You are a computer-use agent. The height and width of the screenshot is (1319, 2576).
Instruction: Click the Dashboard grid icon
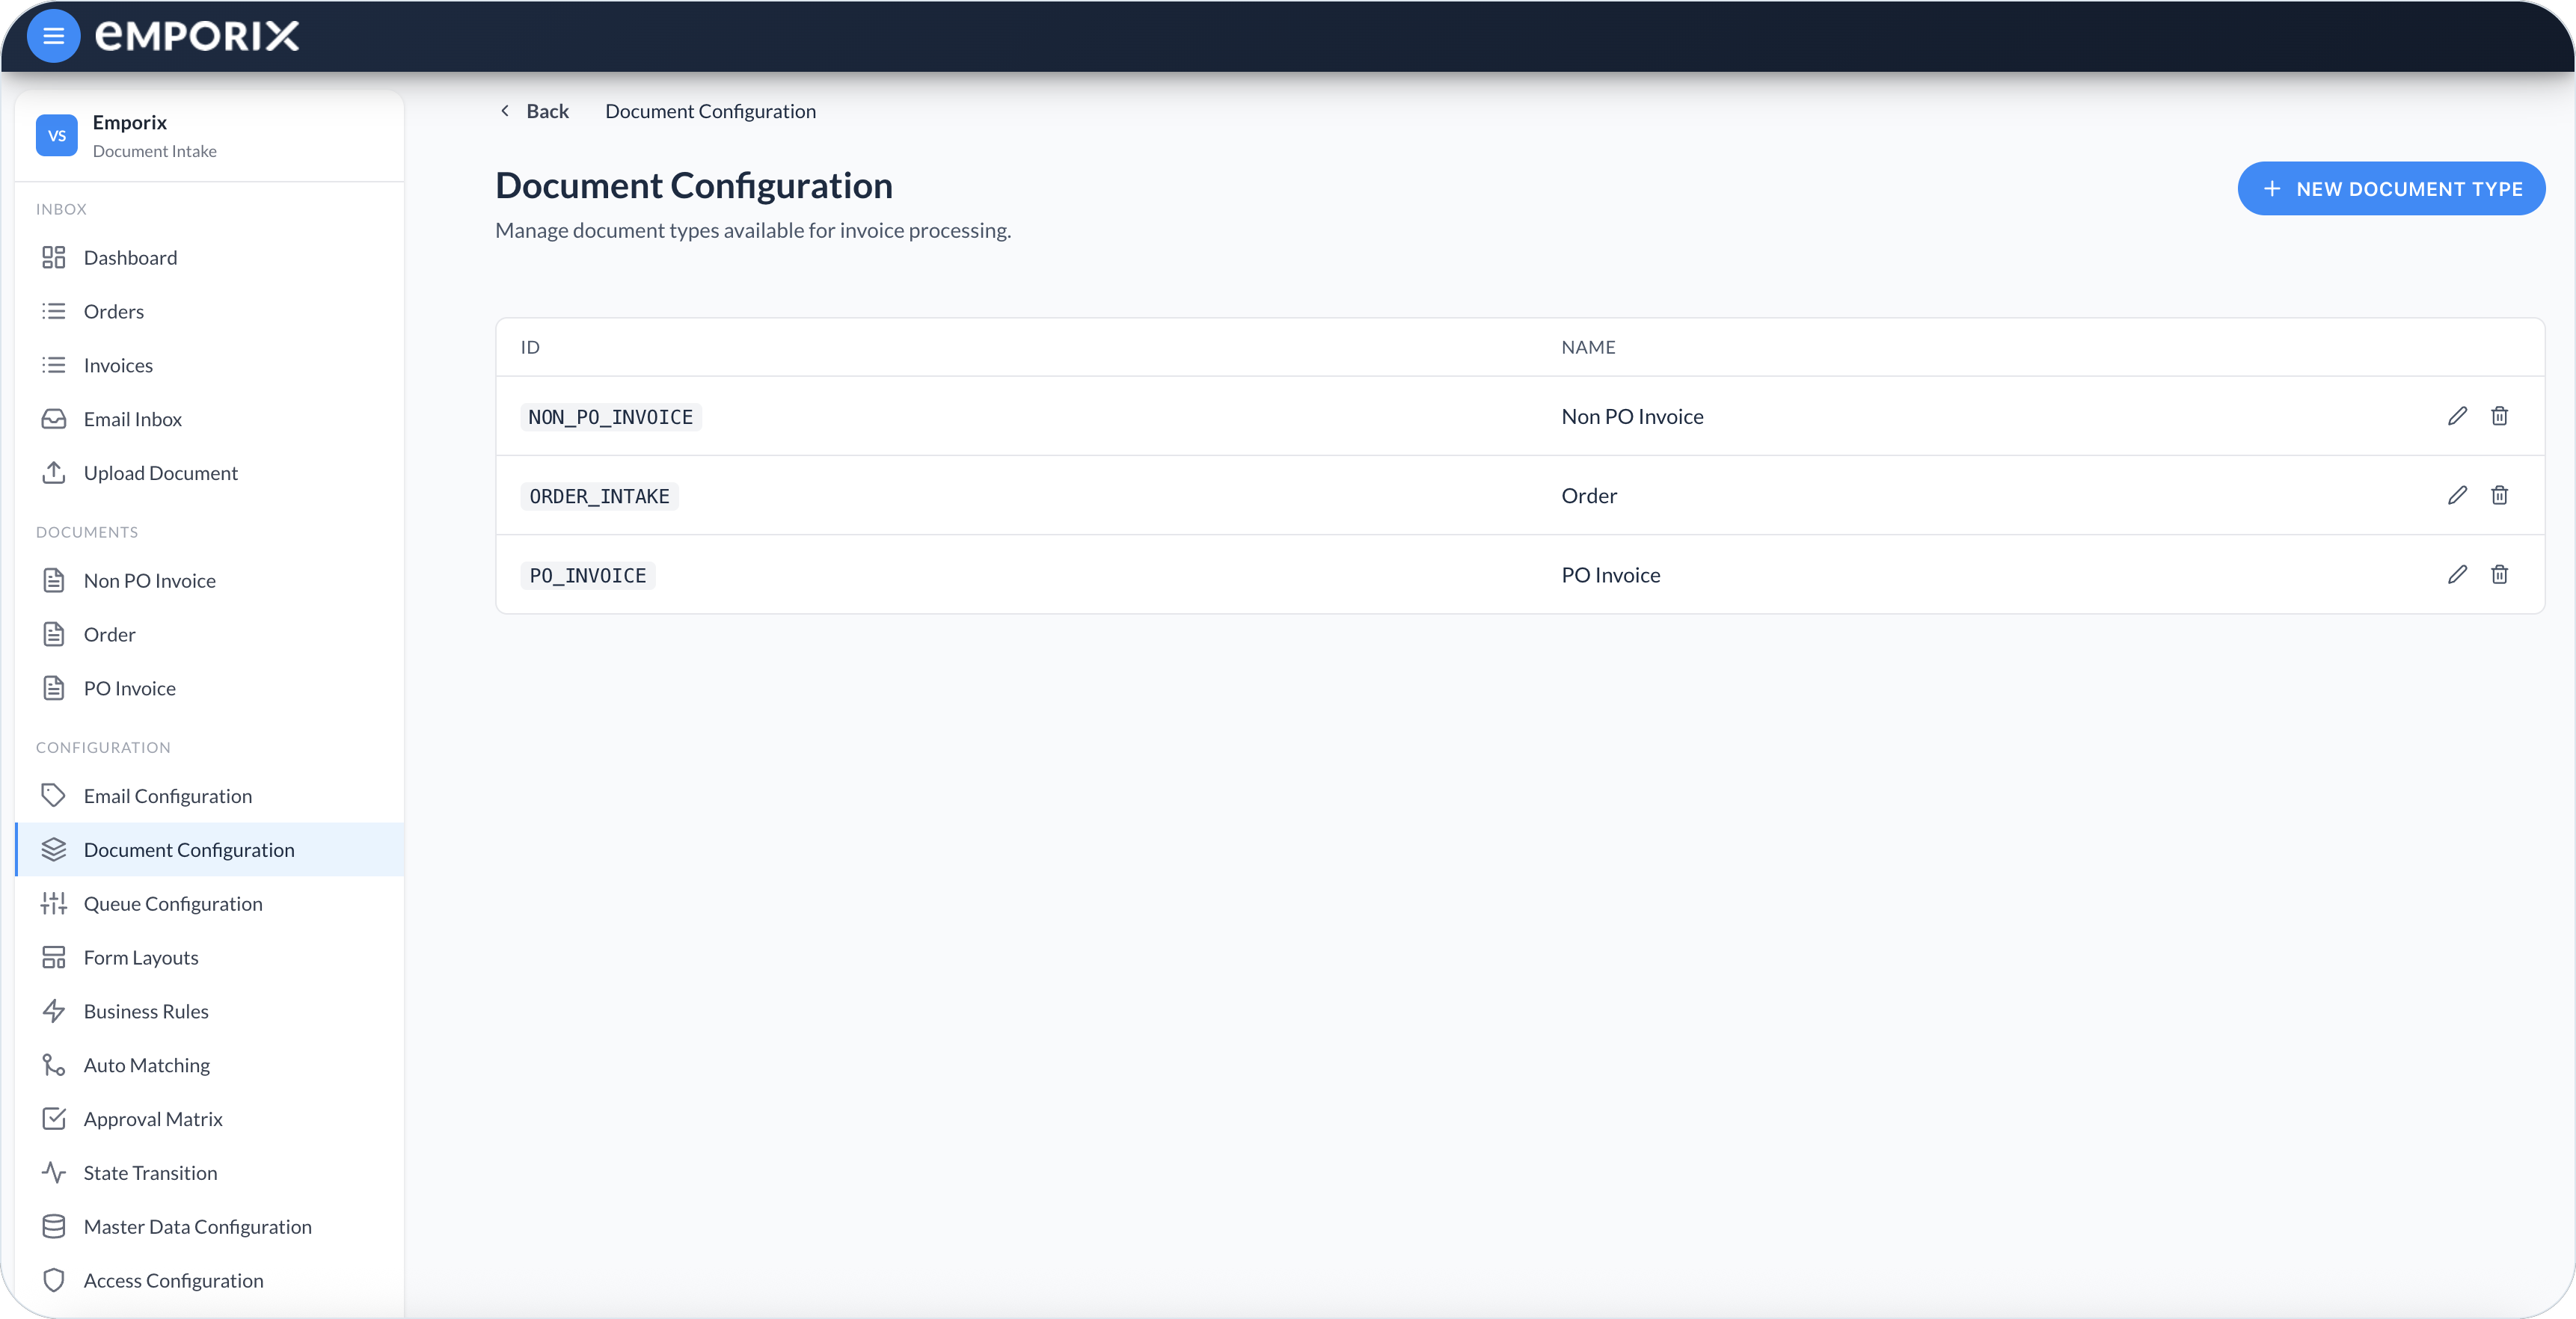(54, 258)
